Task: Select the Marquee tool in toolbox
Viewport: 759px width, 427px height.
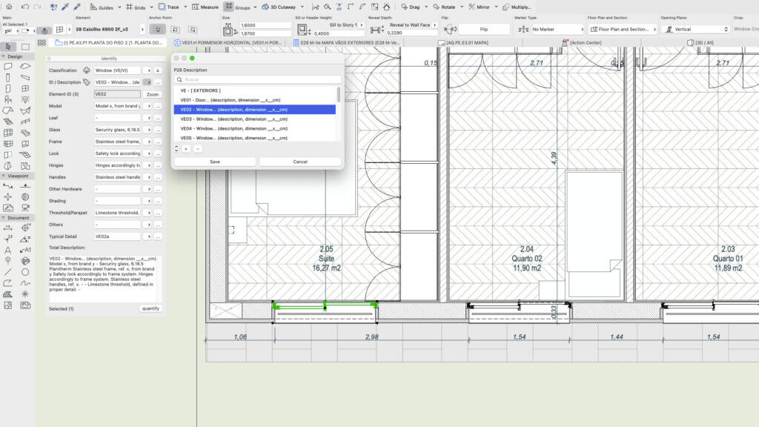Action: pos(25,47)
